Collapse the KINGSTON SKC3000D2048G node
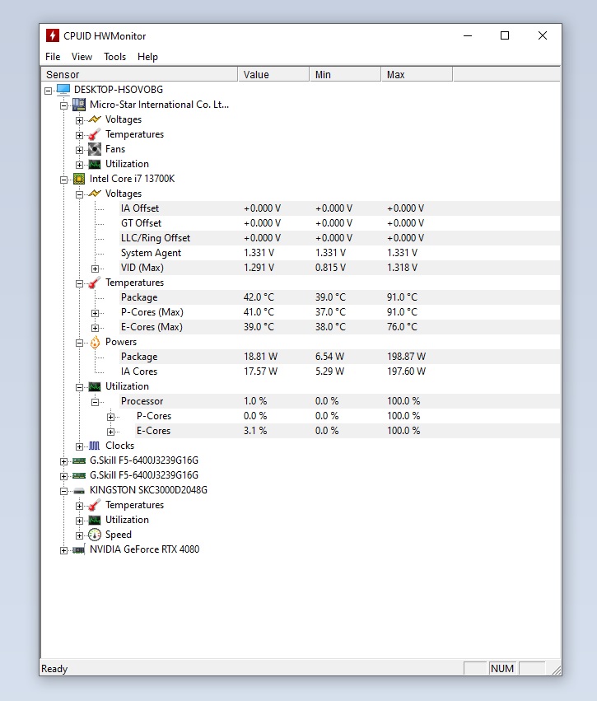The image size is (597, 701). click(x=64, y=491)
